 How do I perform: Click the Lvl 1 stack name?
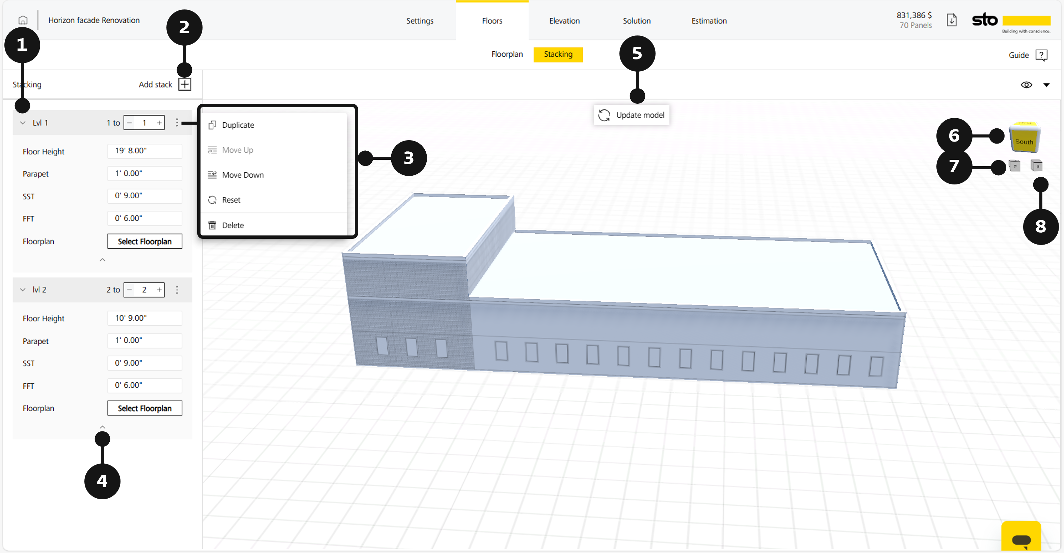(40, 123)
